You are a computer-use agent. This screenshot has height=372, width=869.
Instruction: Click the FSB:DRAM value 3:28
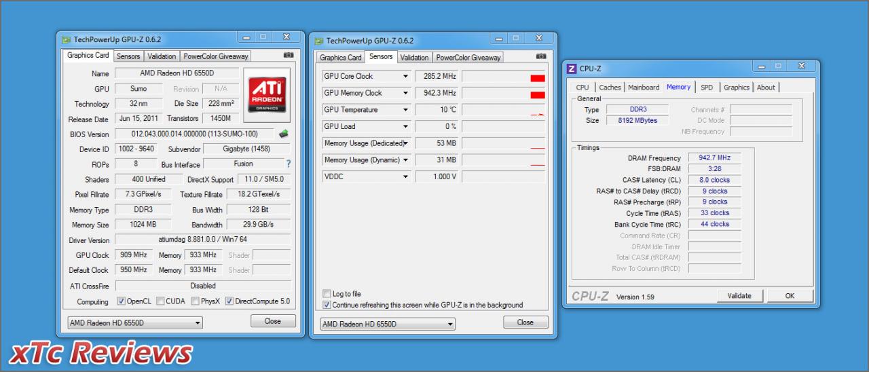[714, 168]
